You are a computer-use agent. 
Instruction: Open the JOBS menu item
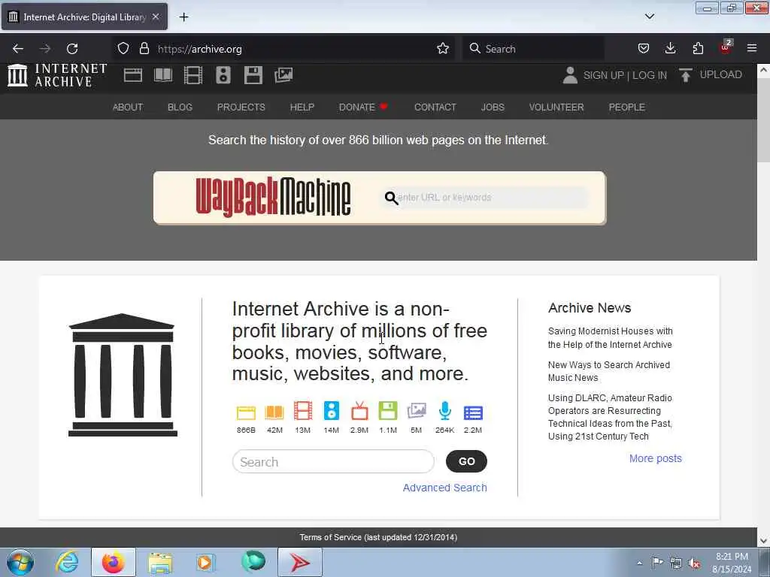click(x=493, y=107)
